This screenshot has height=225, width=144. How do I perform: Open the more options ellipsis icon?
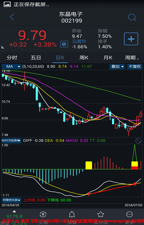point(129,214)
